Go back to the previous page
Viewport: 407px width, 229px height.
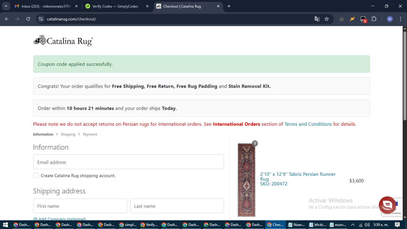click(x=7, y=19)
